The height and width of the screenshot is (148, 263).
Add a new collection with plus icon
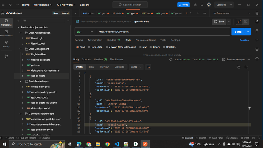click(x=18, y=21)
